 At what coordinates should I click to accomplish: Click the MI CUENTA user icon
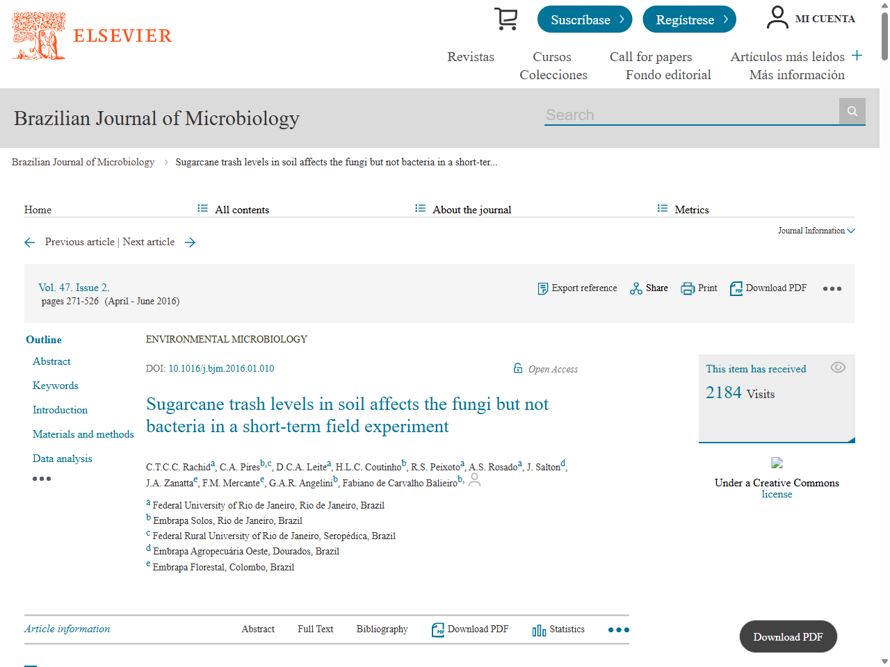(x=777, y=17)
